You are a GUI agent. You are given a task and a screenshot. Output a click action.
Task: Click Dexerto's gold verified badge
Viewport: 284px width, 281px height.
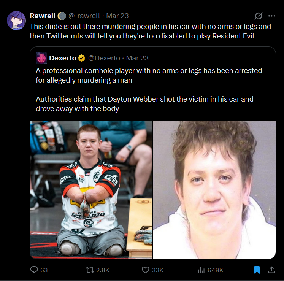82,58
